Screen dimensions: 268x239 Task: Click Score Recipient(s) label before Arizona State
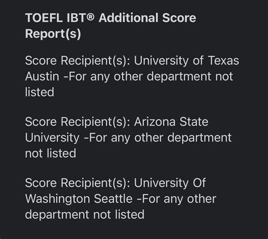pyautogui.click(x=78, y=122)
